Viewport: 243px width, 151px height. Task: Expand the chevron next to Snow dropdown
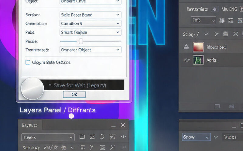[216, 137]
